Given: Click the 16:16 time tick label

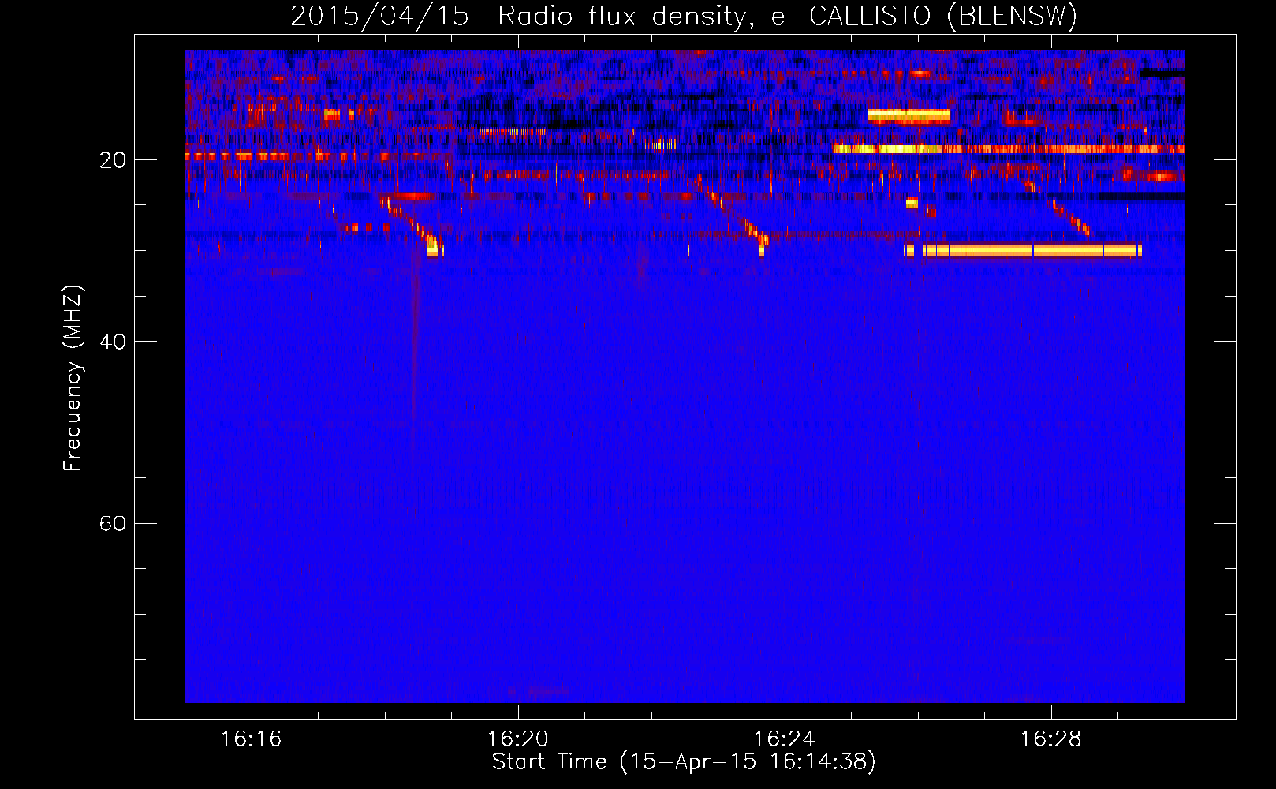Looking at the screenshot, I should [251, 739].
